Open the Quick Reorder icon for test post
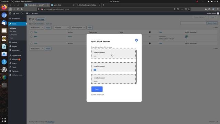220x124 pixels. (186, 37)
